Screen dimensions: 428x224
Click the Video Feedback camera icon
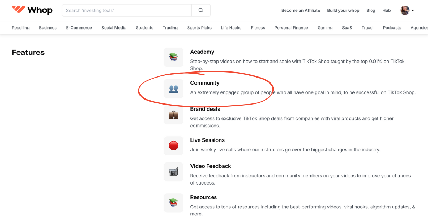tap(173, 172)
